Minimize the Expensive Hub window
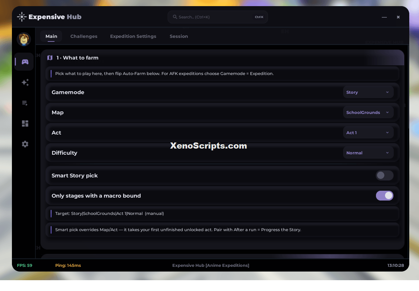Image resolution: width=419 pixels, height=291 pixels. tap(384, 17)
